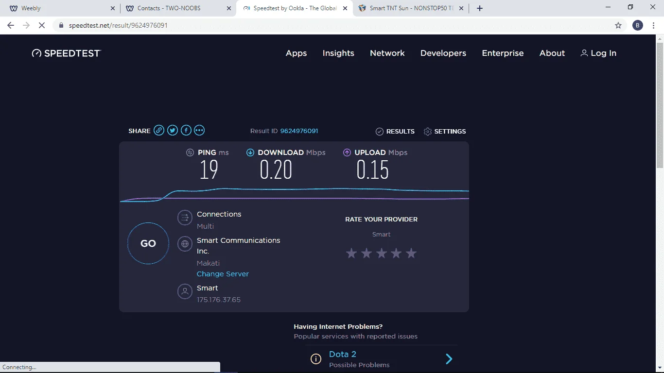Open the Chrome three-dot menu
The width and height of the screenshot is (664, 373).
pos(654,25)
